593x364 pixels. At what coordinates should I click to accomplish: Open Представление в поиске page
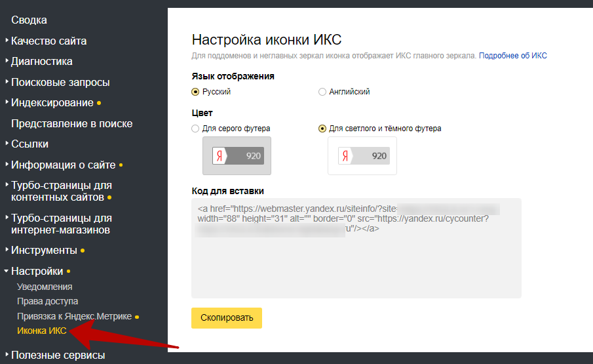pos(71,123)
